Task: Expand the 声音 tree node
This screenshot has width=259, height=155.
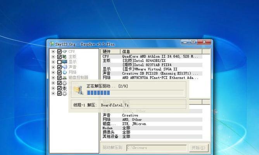Action: [x=53, y=67]
